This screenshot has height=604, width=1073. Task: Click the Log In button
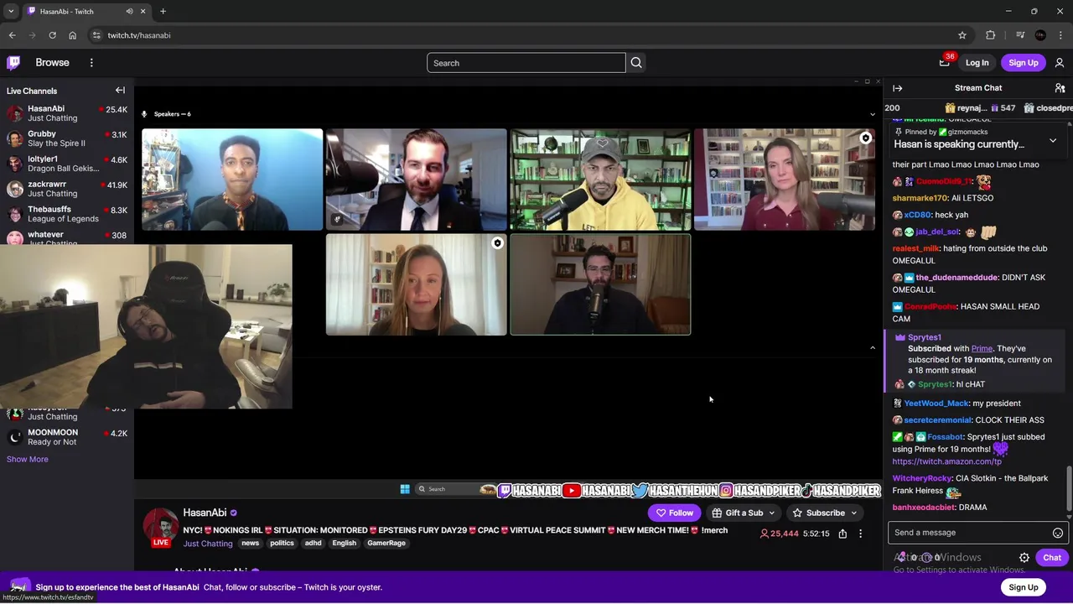click(x=977, y=63)
